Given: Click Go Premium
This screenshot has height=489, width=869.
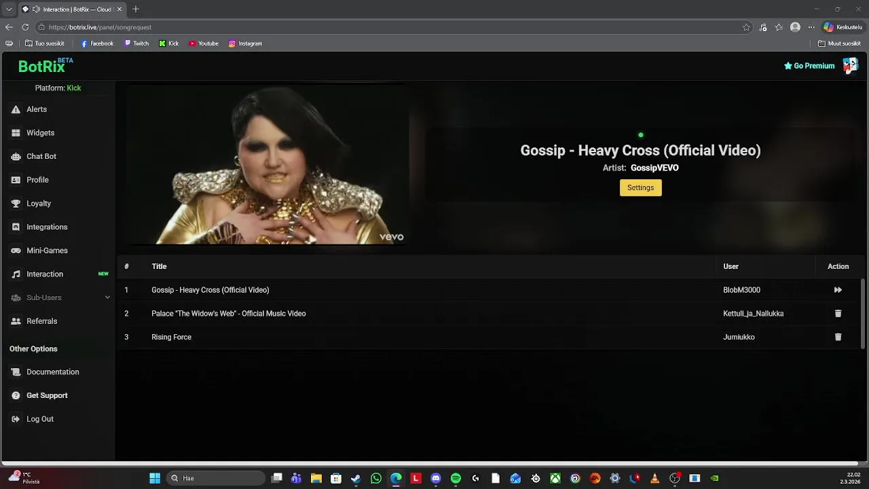Looking at the screenshot, I should click(809, 66).
